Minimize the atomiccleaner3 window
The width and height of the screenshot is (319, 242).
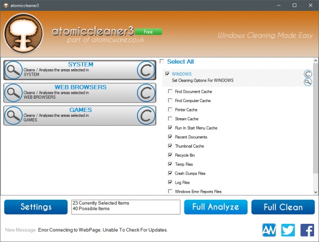[x=279, y=5]
